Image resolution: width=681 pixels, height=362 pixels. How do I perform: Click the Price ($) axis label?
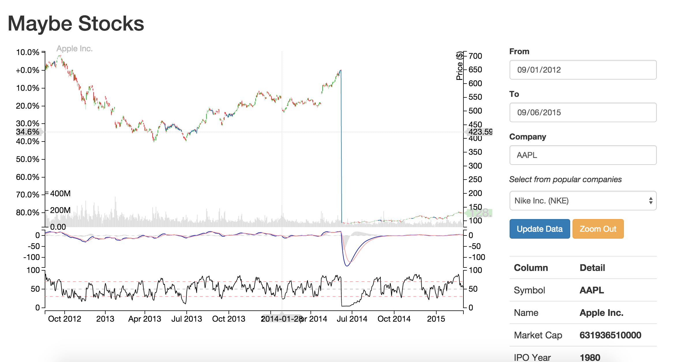[459, 66]
